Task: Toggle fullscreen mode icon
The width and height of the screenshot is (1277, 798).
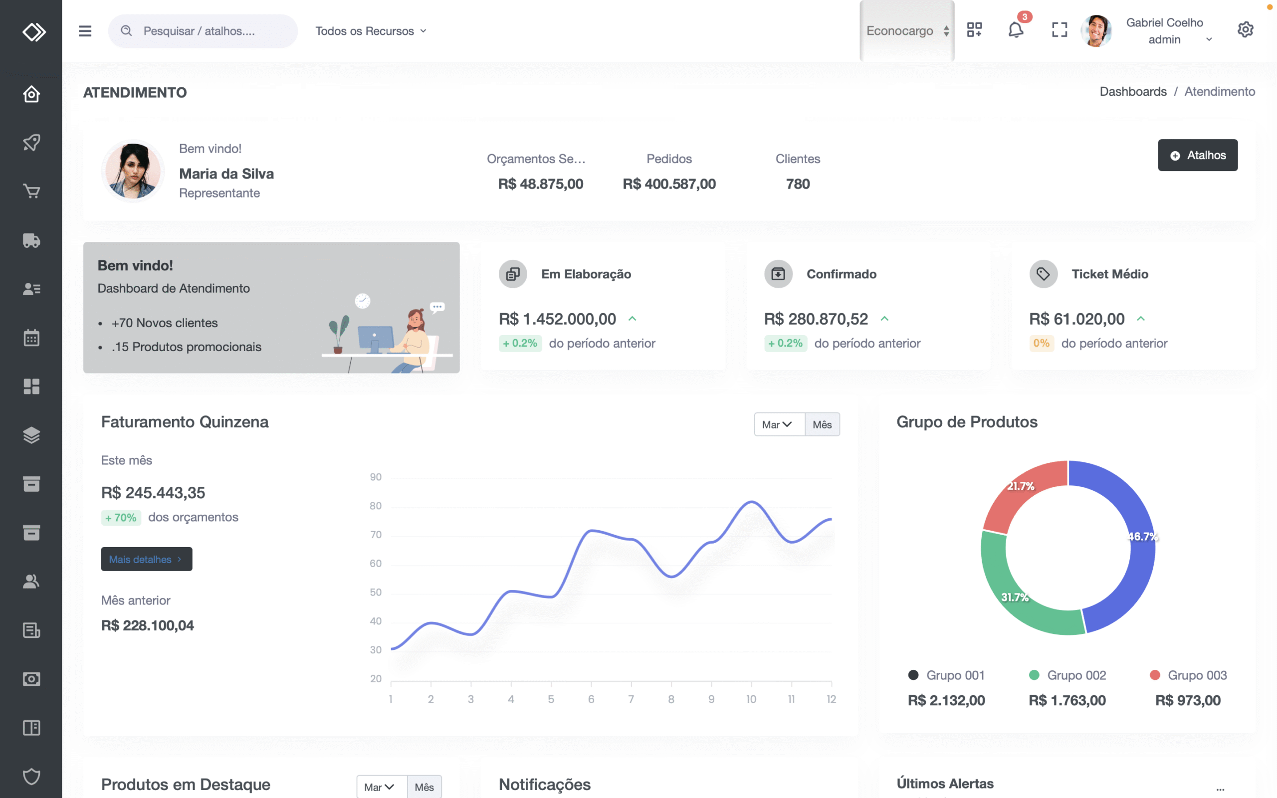Action: pyautogui.click(x=1059, y=30)
